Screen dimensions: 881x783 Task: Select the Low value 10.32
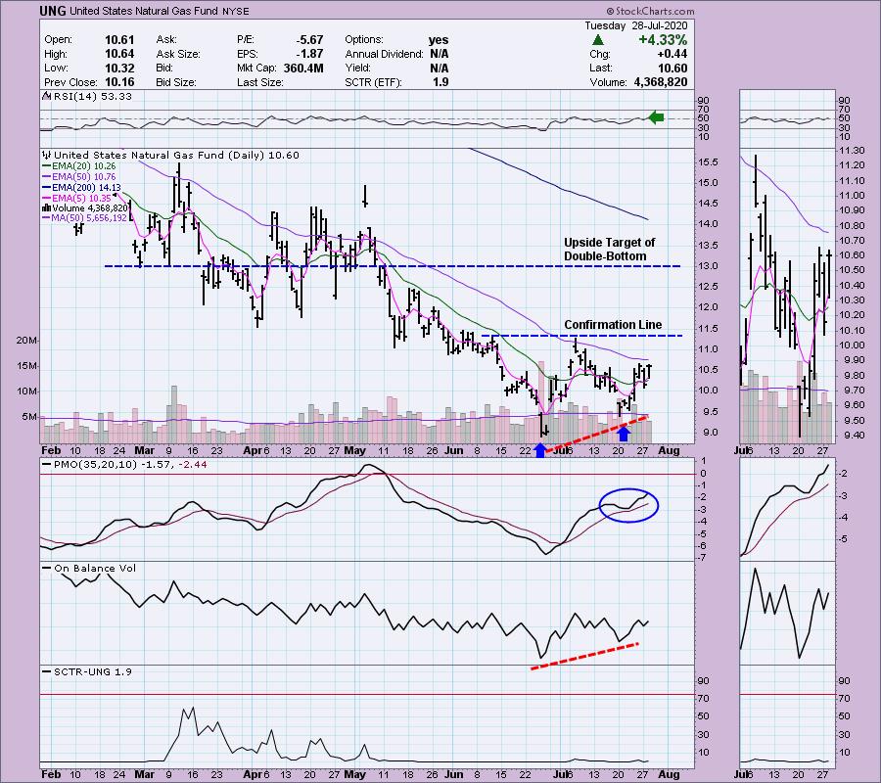coord(119,68)
